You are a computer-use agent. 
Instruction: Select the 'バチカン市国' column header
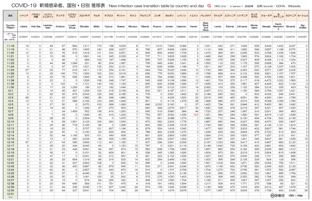[x=36, y=16]
